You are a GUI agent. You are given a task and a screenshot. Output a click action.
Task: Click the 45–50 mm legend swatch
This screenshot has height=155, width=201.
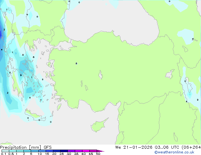93,151
